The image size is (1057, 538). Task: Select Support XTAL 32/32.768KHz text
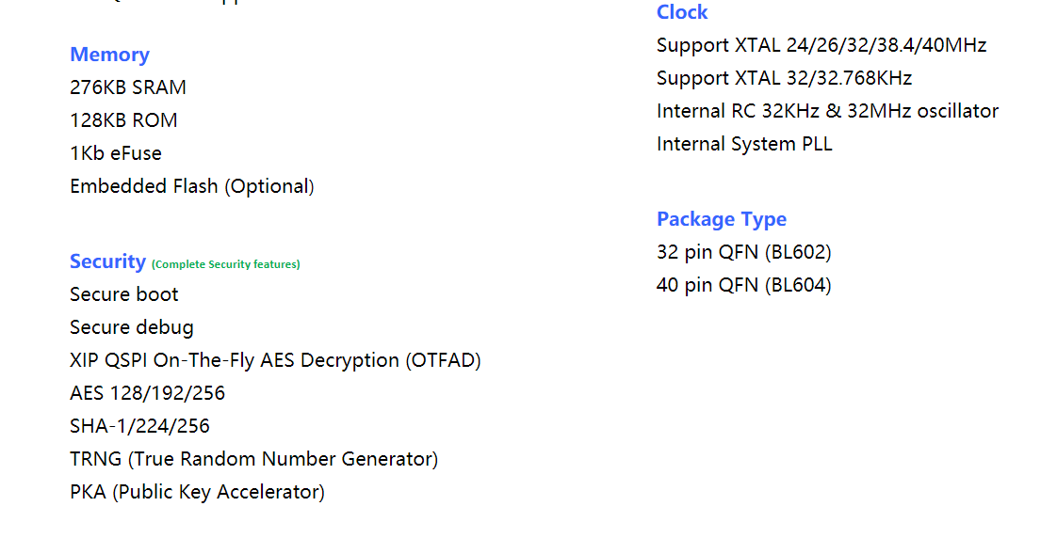(785, 78)
